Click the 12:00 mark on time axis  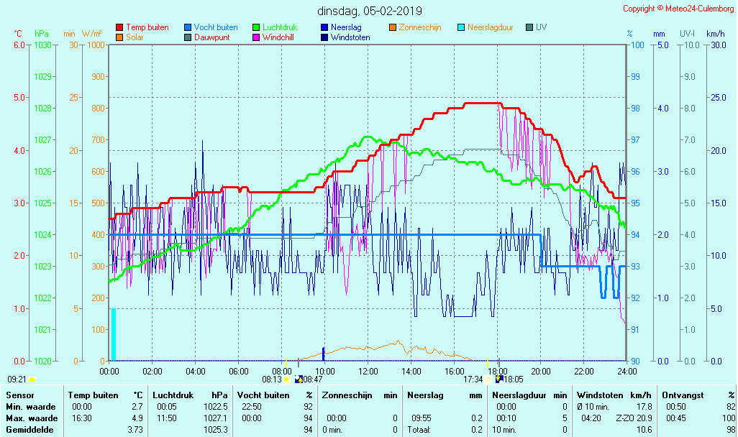pyautogui.click(x=368, y=371)
